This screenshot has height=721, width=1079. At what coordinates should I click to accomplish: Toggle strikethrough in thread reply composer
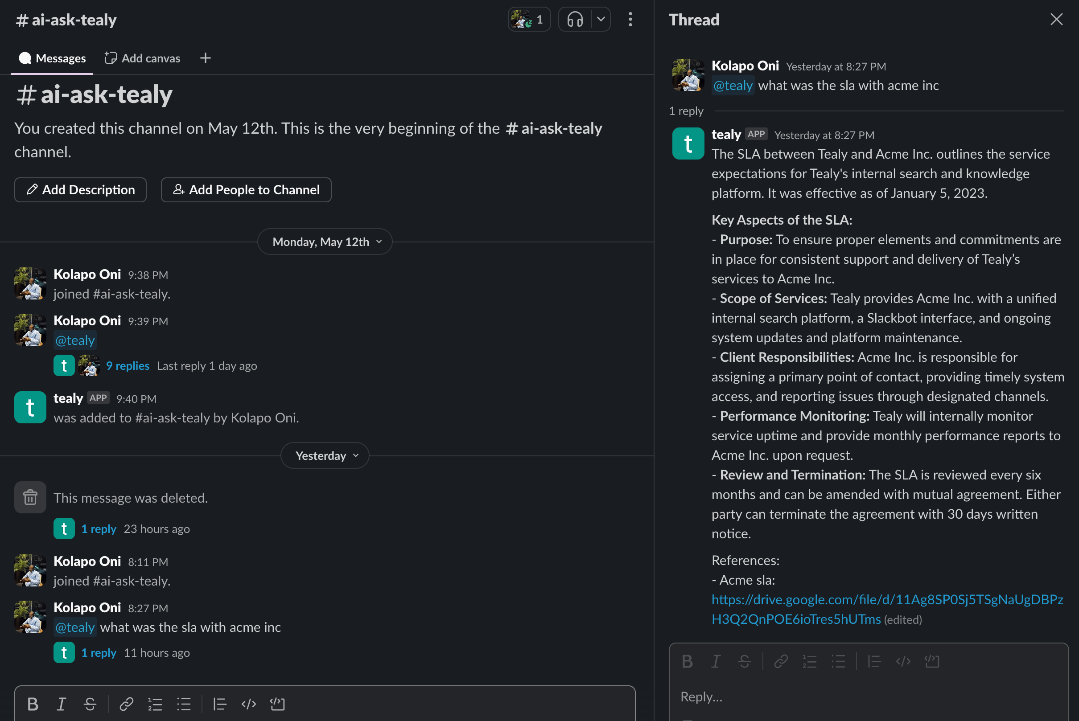745,661
